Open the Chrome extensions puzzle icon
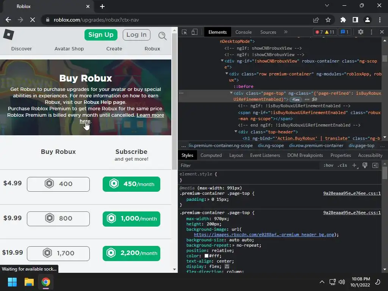The width and height of the screenshot is (388, 291). click(343, 20)
